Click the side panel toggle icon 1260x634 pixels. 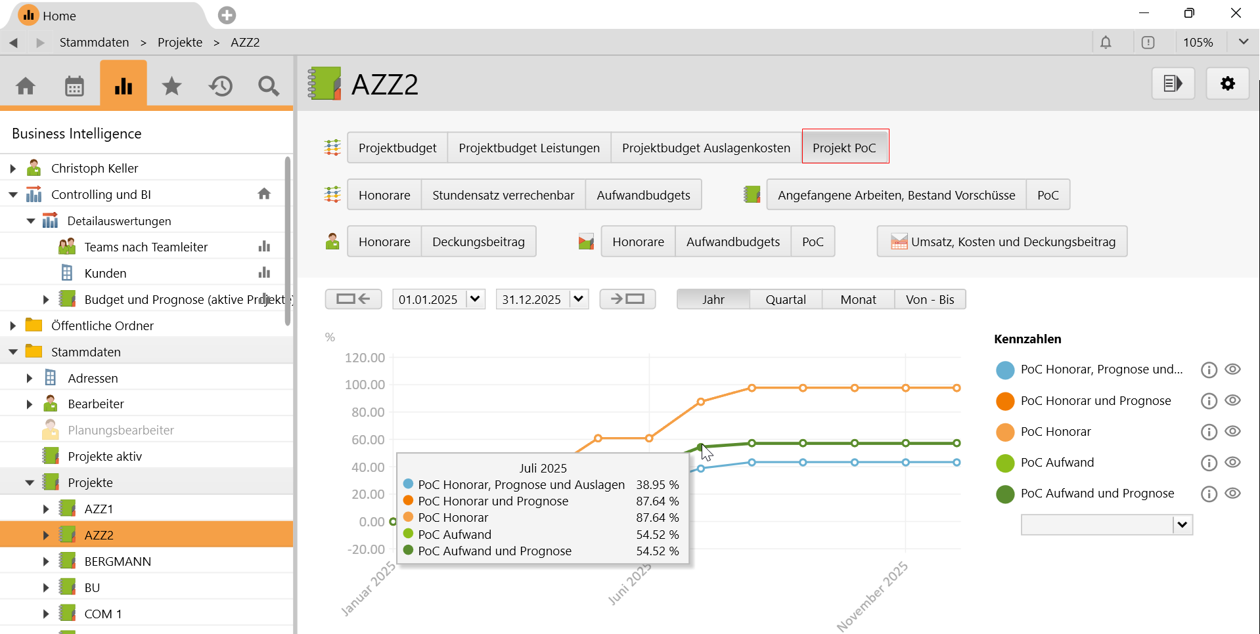(x=1173, y=84)
